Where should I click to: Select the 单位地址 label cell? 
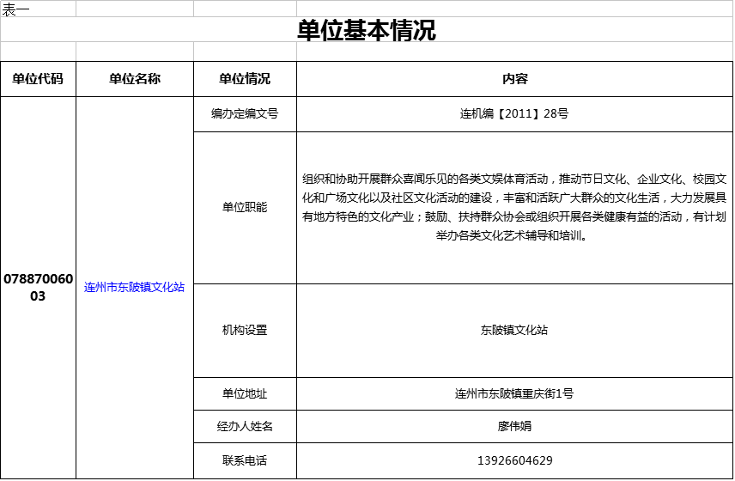(246, 393)
